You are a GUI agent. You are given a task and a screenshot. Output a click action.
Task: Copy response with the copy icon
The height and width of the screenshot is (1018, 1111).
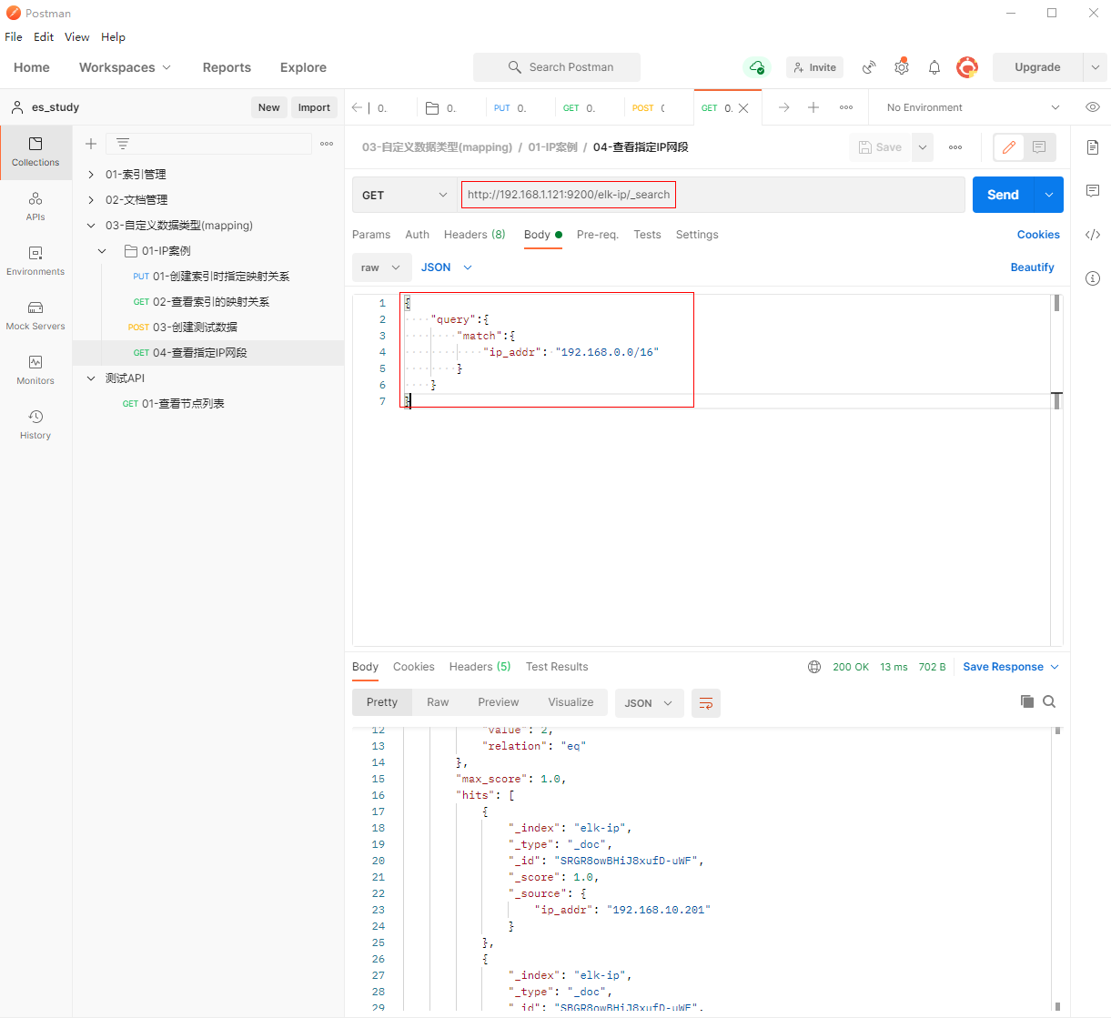[x=1027, y=701]
